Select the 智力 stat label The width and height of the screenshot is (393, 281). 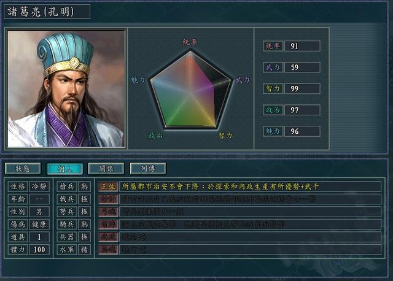(273, 89)
